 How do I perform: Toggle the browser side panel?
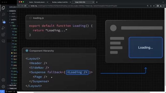[x=158, y=6]
